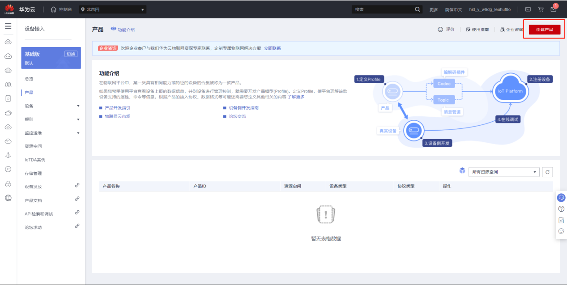The width and height of the screenshot is (567, 285).
Task: Click the eye icon next to 功能介绍
Action: (113, 29)
